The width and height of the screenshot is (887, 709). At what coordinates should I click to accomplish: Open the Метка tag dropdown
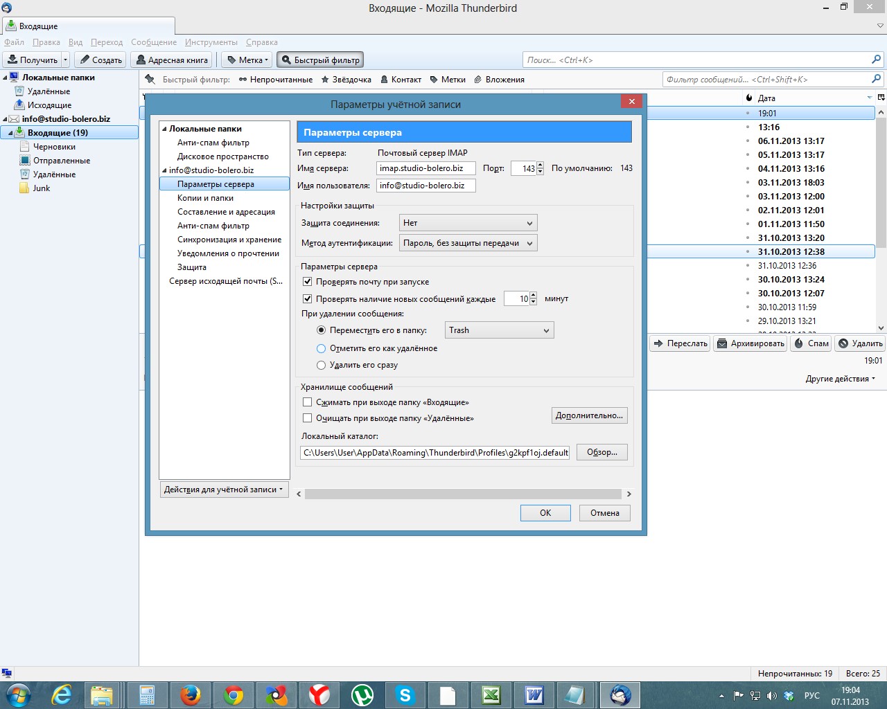[247, 60]
